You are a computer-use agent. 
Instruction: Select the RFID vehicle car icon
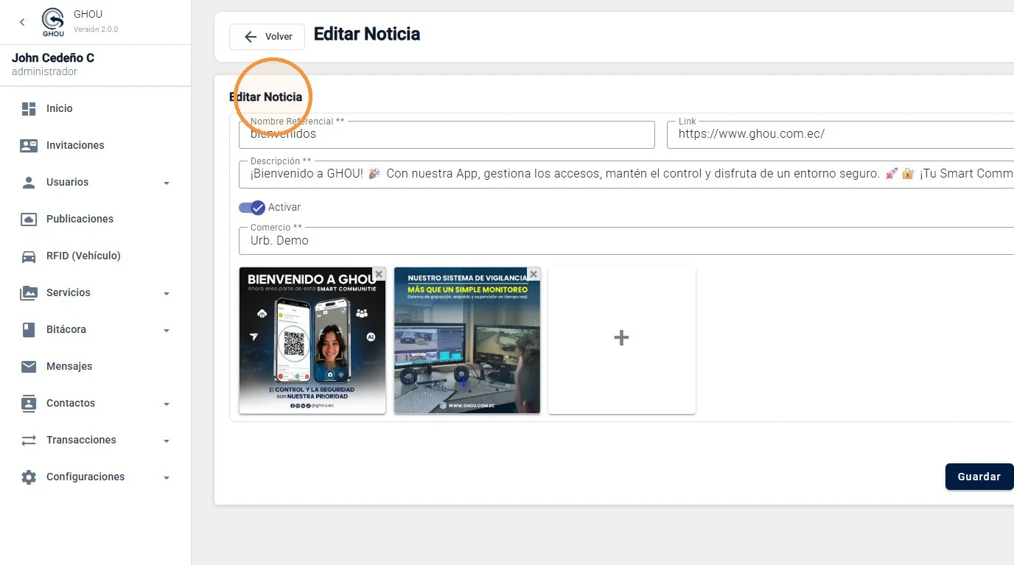click(x=29, y=256)
